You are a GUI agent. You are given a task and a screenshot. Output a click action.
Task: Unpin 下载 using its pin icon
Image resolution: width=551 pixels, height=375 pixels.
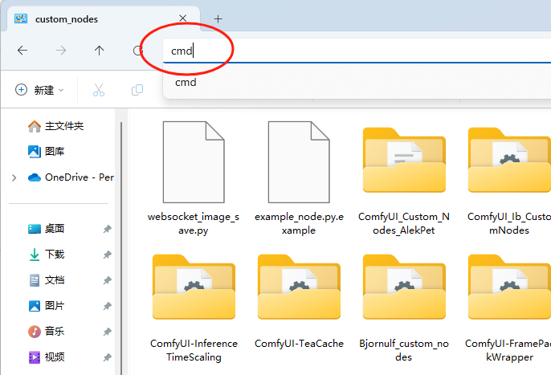(x=107, y=255)
